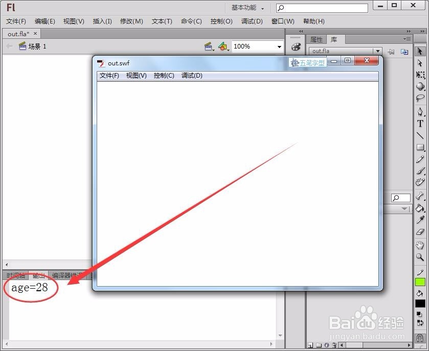This screenshot has height=351, width=429.
Task: Select the 3D Rotation tool
Action: (420, 86)
